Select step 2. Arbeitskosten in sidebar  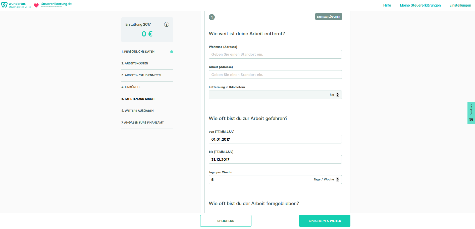pos(135,63)
